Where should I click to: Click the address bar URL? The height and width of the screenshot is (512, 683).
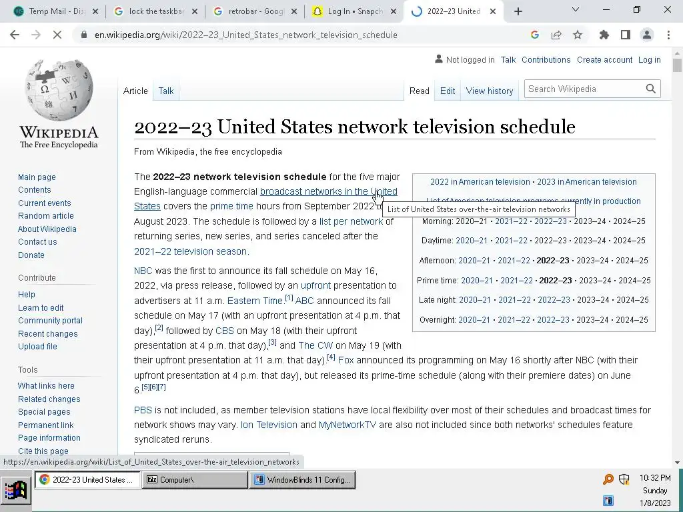click(x=246, y=35)
